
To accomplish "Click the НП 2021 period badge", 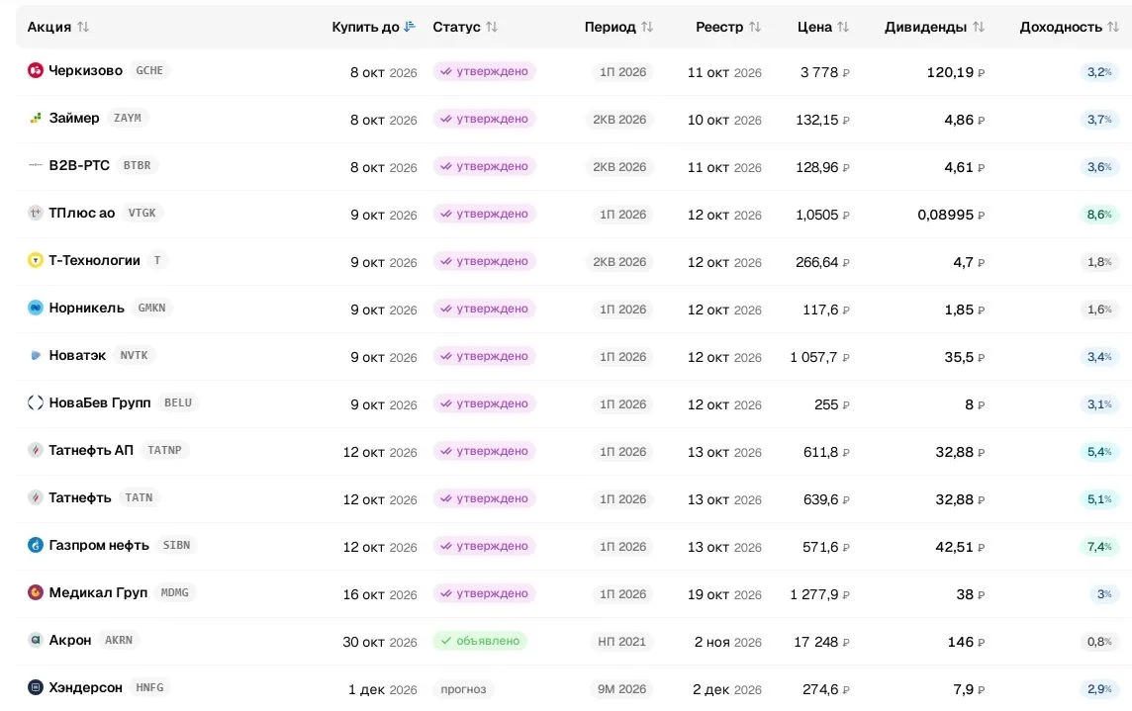I will coord(621,642).
